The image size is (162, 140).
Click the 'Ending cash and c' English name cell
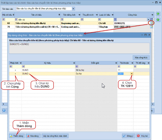tap(70, 27)
